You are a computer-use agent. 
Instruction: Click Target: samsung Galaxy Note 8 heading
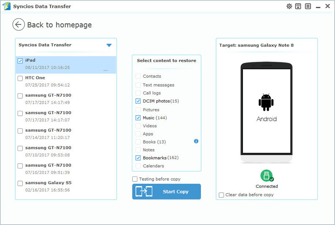point(256,45)
